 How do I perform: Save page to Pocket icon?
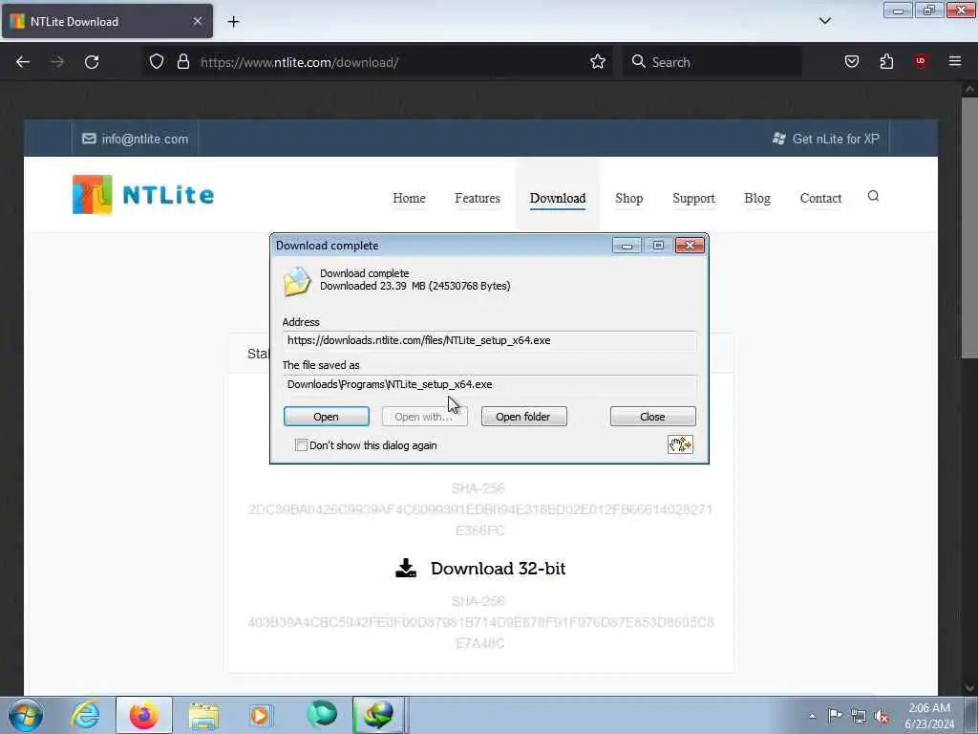click(x=851, y=61)
